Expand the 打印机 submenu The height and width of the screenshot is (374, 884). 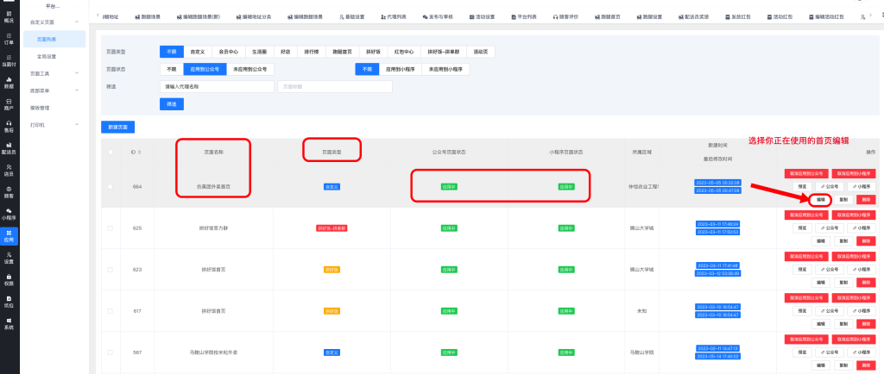[77, 124]
